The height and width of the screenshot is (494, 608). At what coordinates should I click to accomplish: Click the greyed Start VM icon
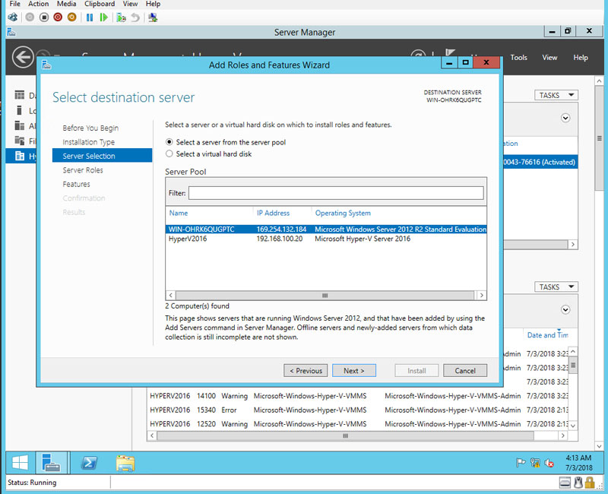pos(30,17)
